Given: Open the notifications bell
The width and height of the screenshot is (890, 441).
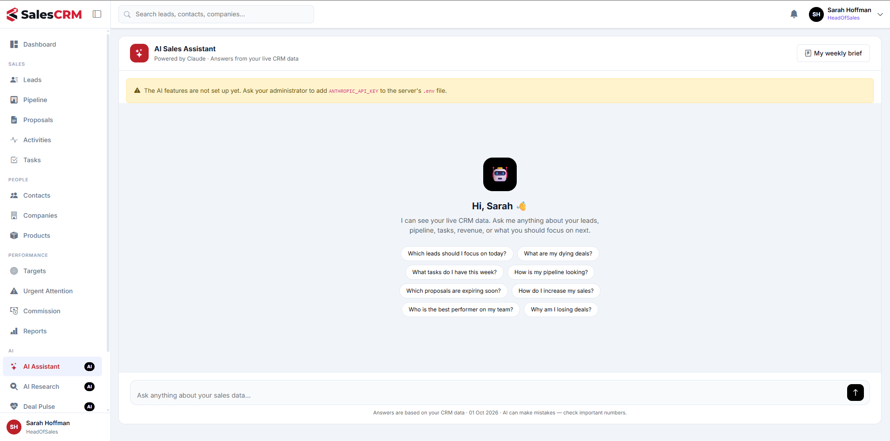Looking at the screenshot, I should [794, 14].
